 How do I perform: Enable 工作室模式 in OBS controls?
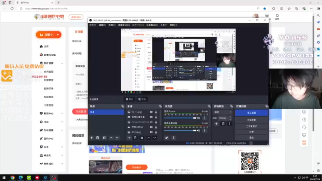pos(252,126)
